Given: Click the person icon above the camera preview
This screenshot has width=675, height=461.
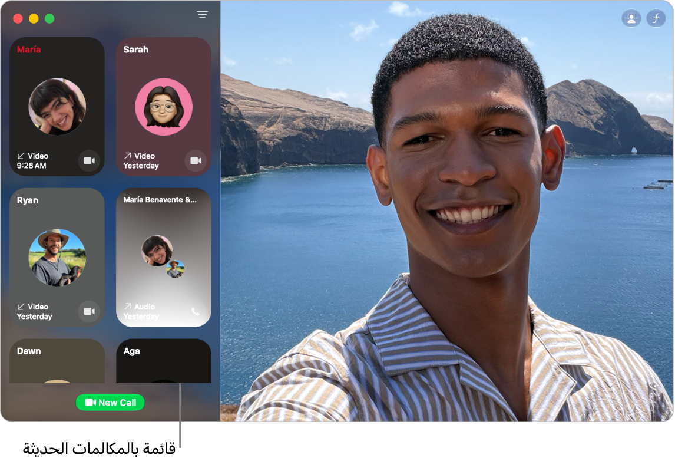Looking at the screenshot, I should (631, 18).
